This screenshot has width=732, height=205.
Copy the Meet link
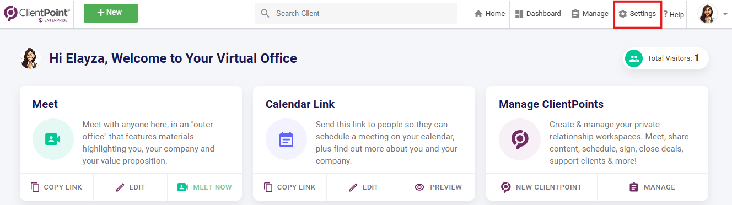click(56, 187)
